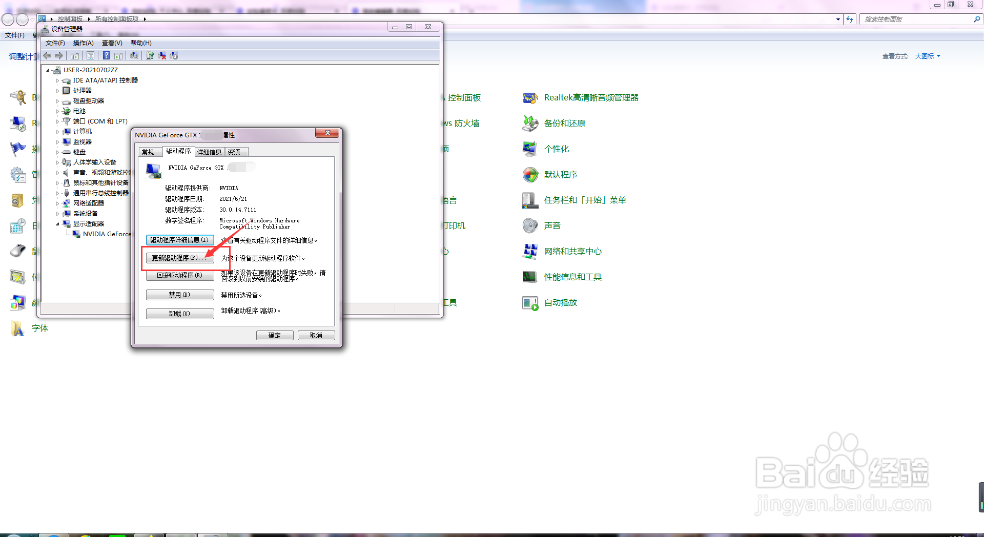Click the Properties toolbar icon in Device Manager
The image size is (984, 537).
(x=90, y=55)
